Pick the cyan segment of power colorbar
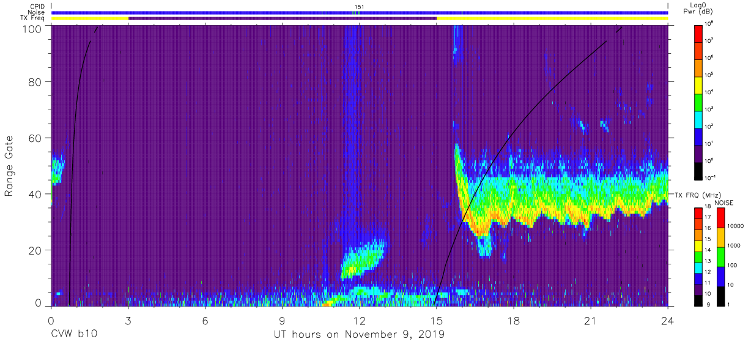751x347 pixels. point(698,120)
